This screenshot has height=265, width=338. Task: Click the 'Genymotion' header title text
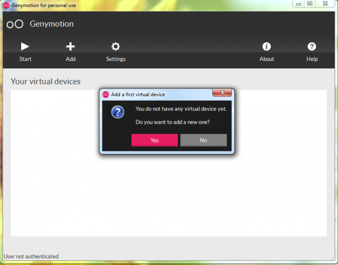tap(52, 24)
